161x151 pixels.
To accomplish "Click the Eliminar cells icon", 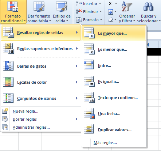I will pos(79,12).
